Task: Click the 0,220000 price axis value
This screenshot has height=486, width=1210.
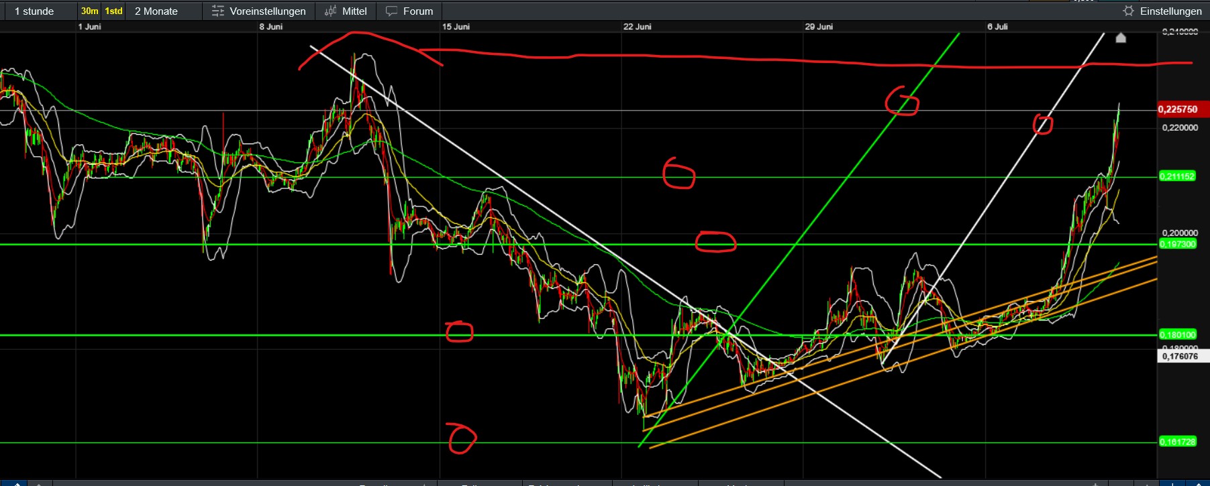Action: click(1180, 127)
